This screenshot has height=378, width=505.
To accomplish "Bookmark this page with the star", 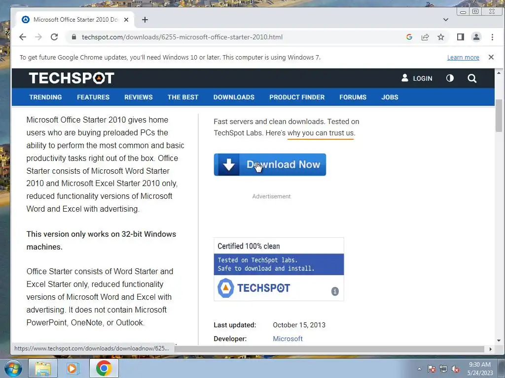I will 441,37.
